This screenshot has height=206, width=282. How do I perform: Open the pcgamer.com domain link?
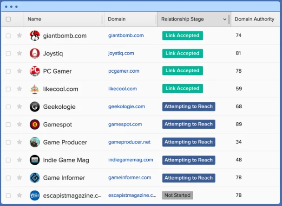coord(124,71)
